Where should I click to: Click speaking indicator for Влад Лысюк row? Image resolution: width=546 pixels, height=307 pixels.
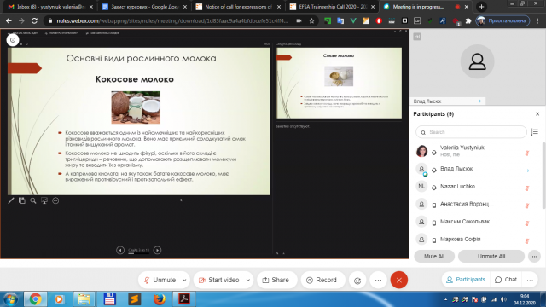[x=528, y=171]
